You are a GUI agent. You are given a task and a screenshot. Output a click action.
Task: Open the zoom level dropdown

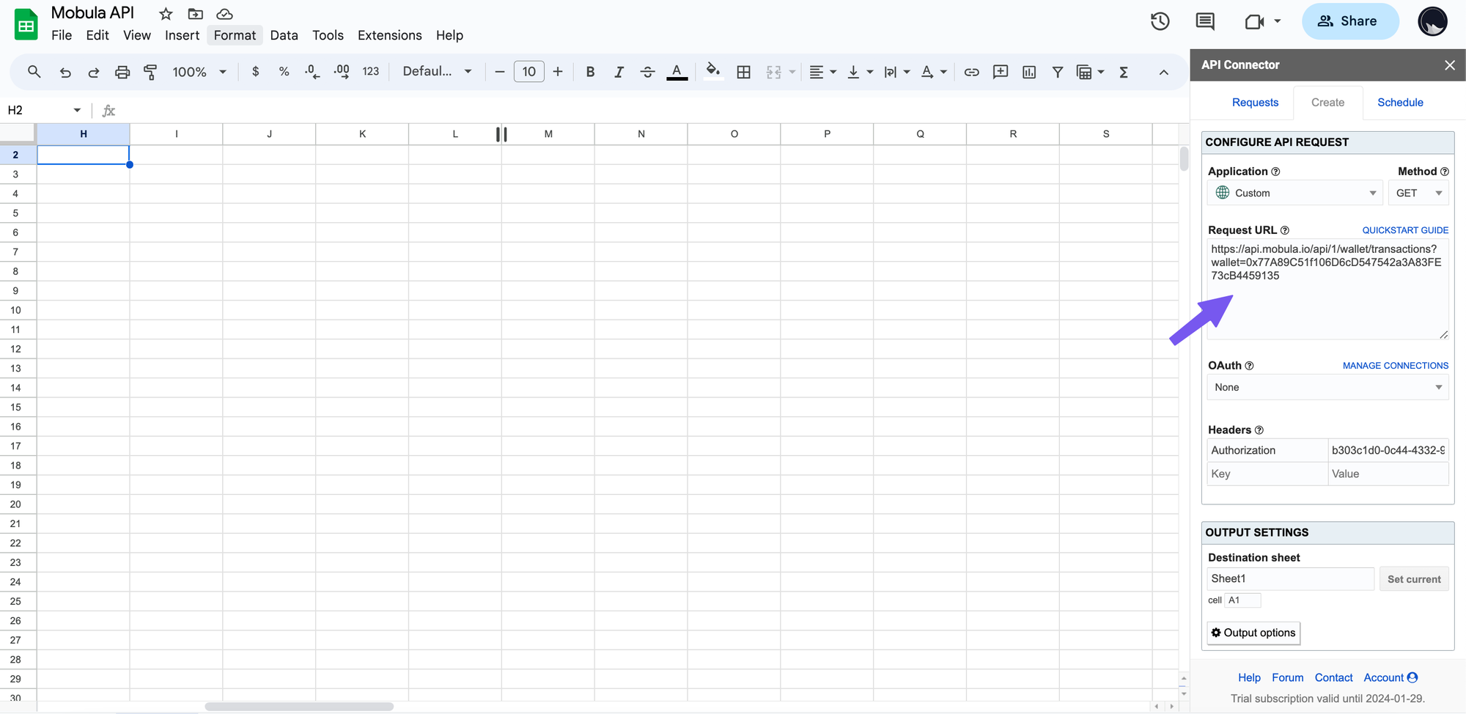pos(199,72)
